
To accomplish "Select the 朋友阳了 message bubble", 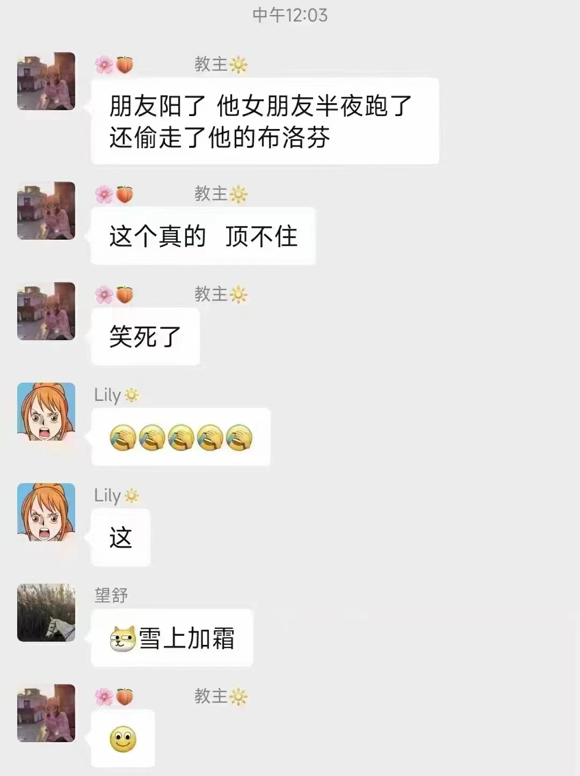I will [265, 121].
